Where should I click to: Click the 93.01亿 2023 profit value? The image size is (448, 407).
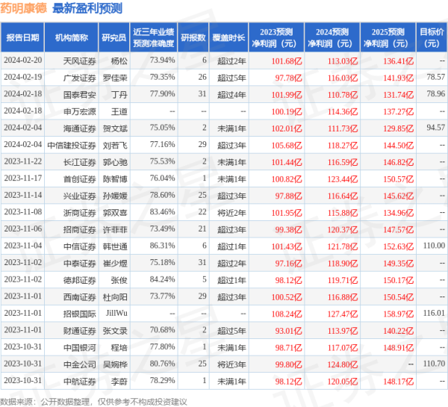coord(288,331)
